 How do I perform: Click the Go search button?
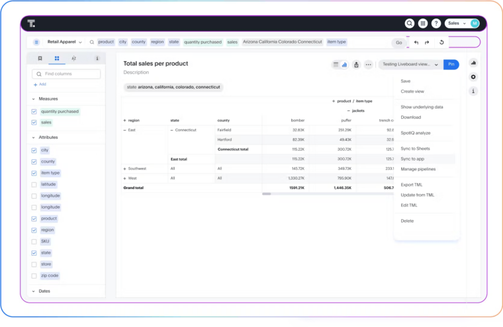(398, 42)
